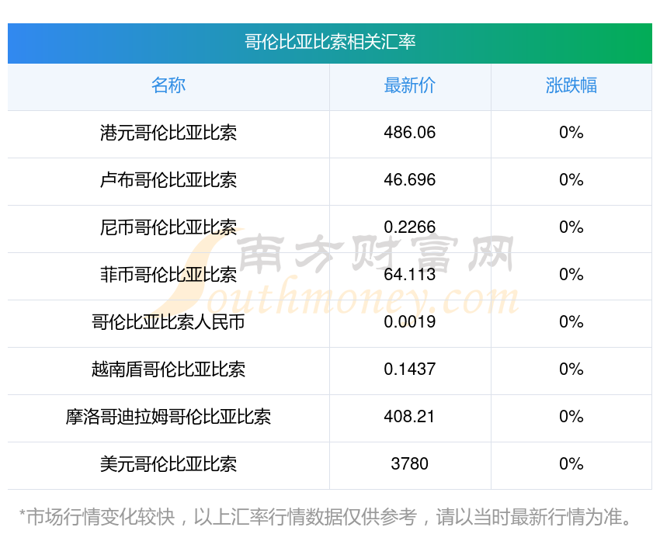The height and width of the screenshot is (541, 660).
Task: Click the 0% change for 美元哥伦比亚比索
Action: (571, 464)
